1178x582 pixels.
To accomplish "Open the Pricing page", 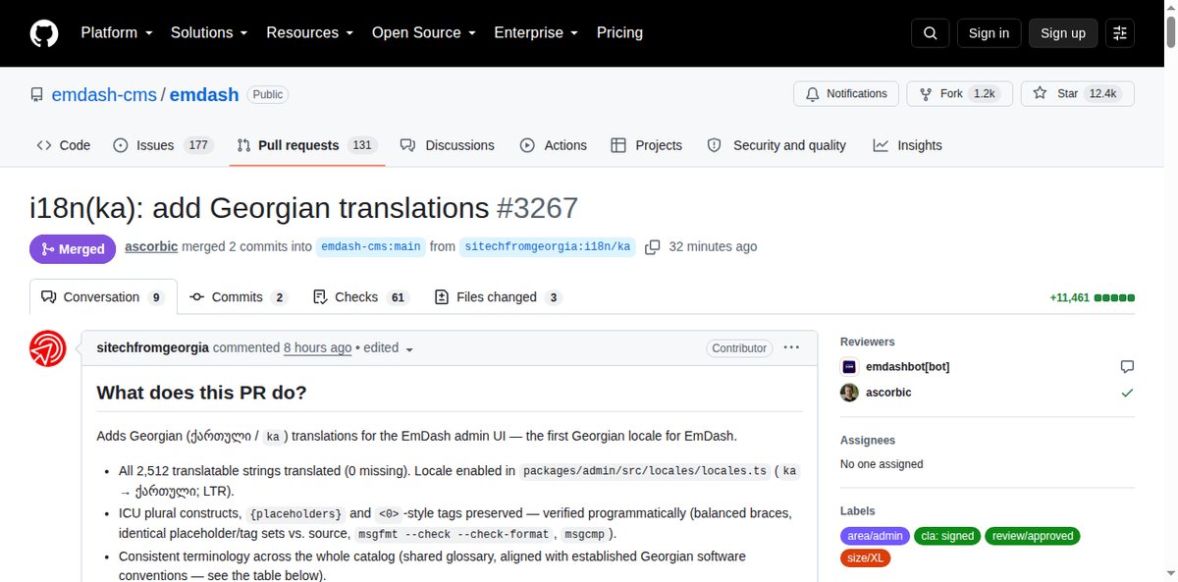I will (x=619, y=32).
